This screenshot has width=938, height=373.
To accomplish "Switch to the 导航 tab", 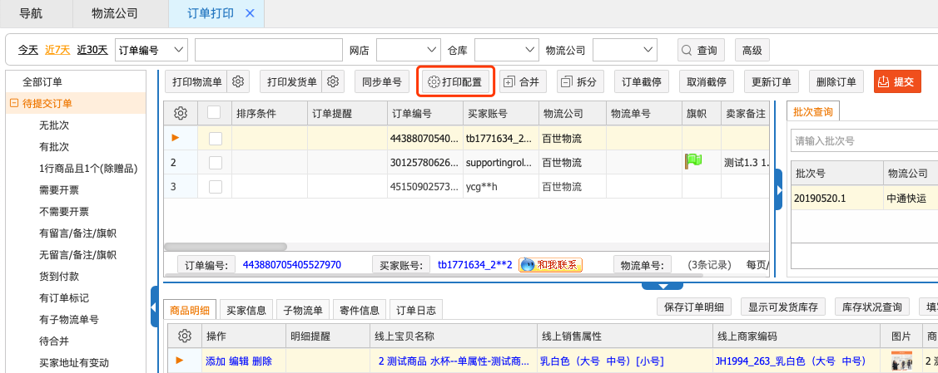I will pos(30,13).
